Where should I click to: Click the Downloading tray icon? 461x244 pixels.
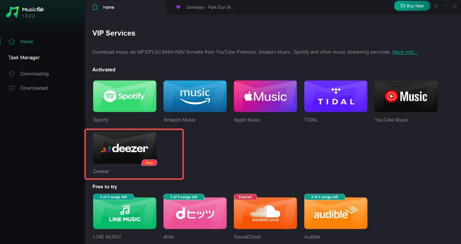point(12,74)
